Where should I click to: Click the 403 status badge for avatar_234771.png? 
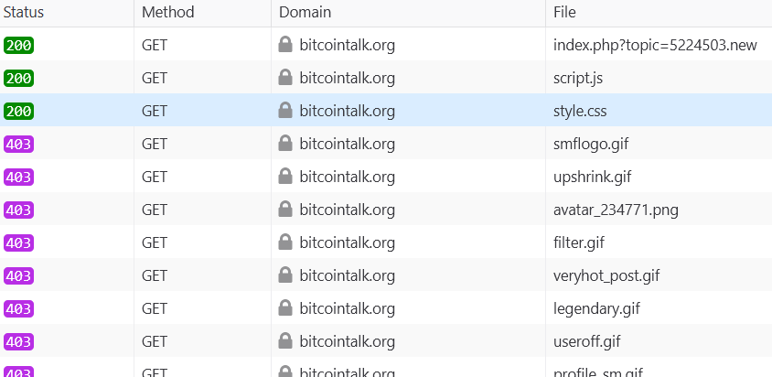pos(18,210)
